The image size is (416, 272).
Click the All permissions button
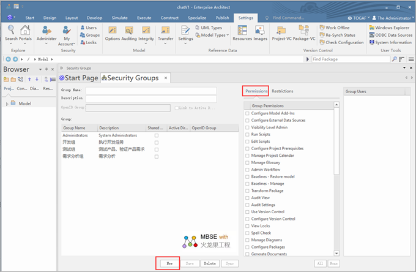[x=320, y=263]
